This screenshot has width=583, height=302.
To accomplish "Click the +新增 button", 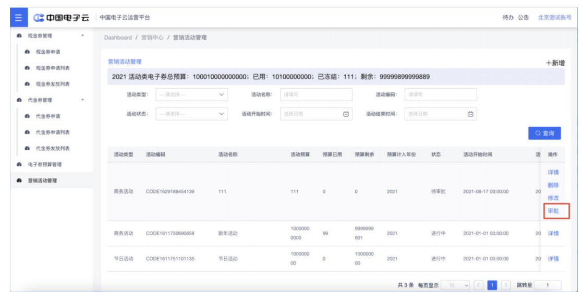I will [x=555, y=63].
